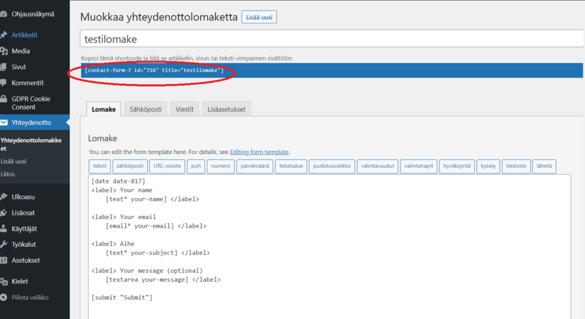Click the Media library icon
Image resolution: width=585 pixels, height=319 pixels.
[3, 51]
